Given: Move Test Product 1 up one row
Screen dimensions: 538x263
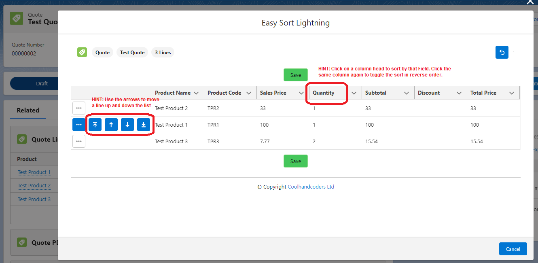Looking at the screenshot, I should [x=111, y=125].
